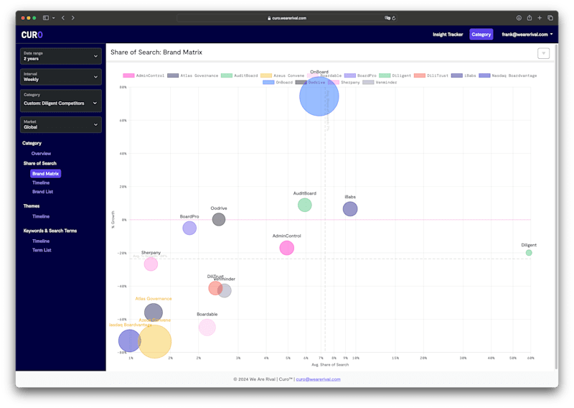The width and height of the screenshot is (574, 408).
Task: Click the Sherpany legend entry
Action: tap(344, 83)
